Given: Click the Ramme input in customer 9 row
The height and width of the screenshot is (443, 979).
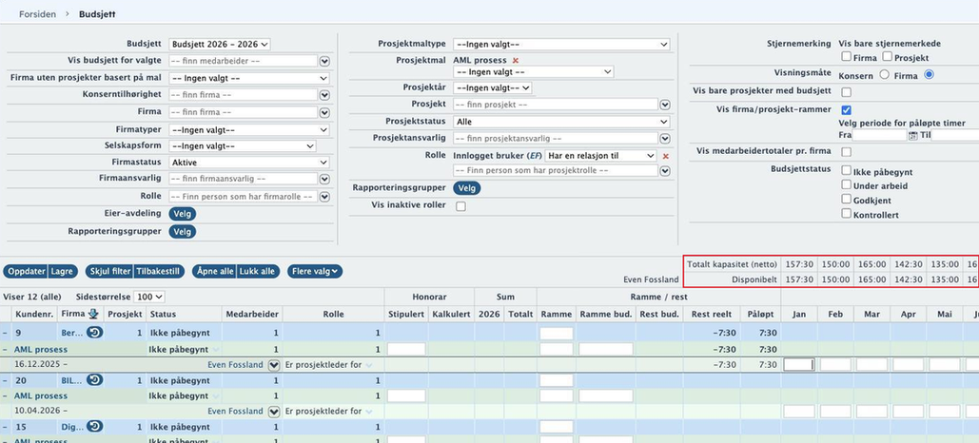Looking at the screenshot, I should [557, 333].
